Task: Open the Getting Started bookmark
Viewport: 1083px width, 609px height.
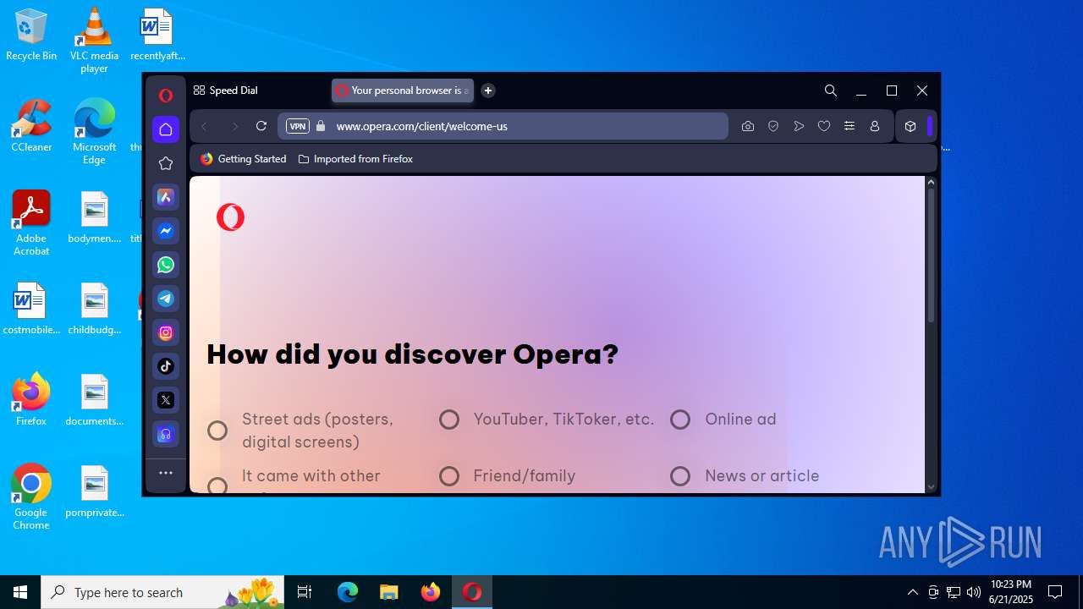Action: pos(244,159)
